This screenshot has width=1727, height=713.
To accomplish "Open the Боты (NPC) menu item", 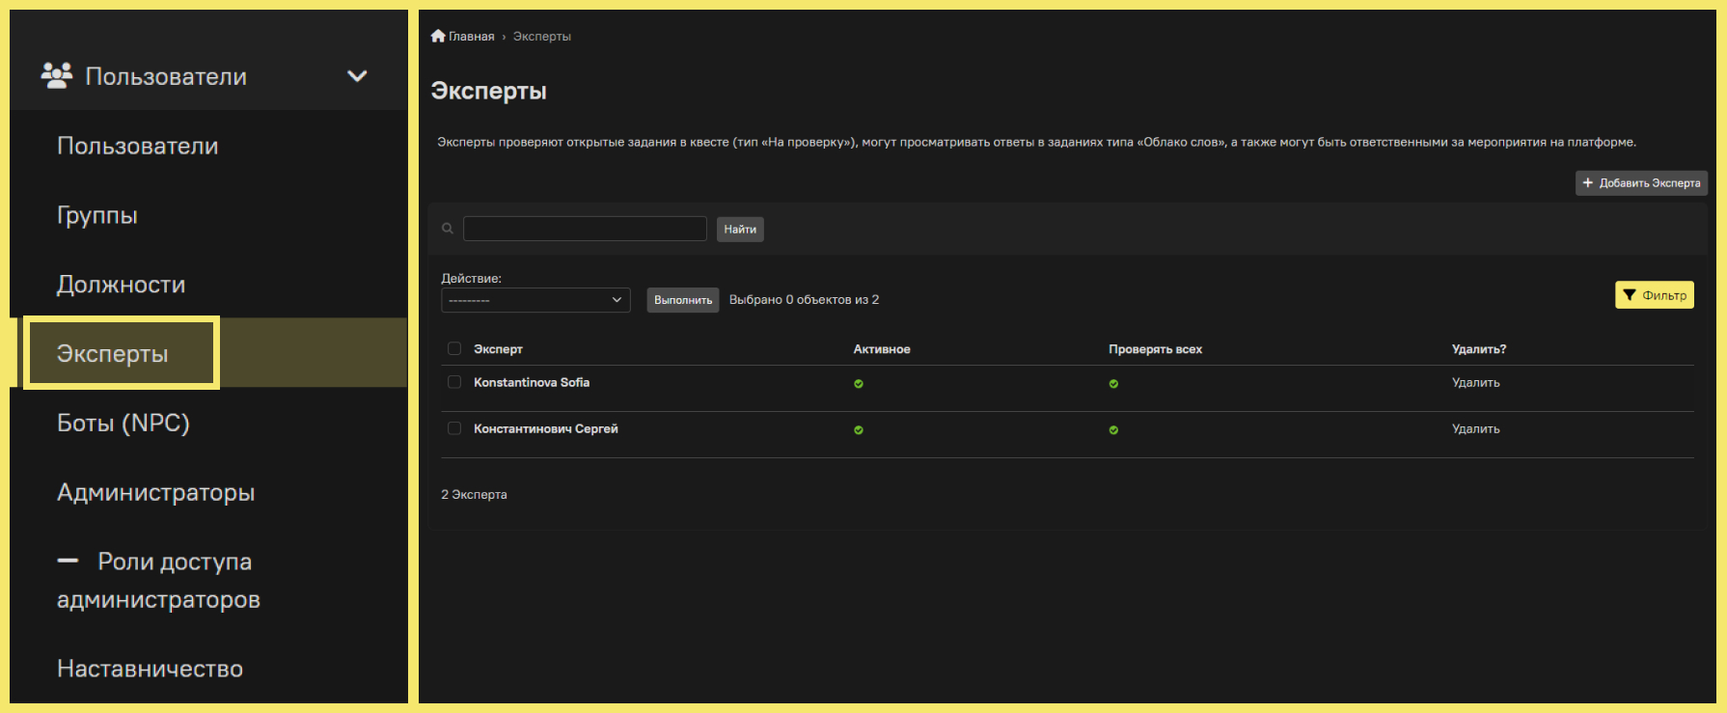I will (123, 423).
